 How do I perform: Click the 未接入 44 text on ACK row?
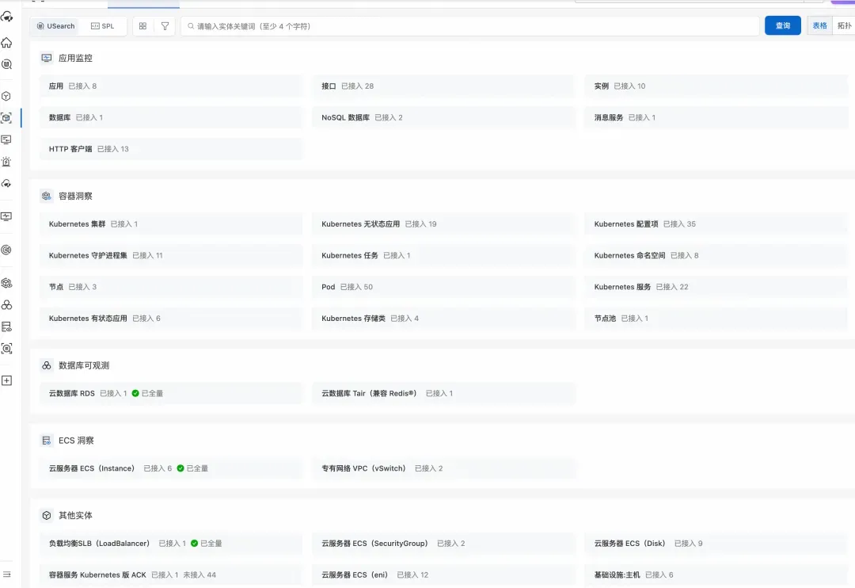pos(199,575)
